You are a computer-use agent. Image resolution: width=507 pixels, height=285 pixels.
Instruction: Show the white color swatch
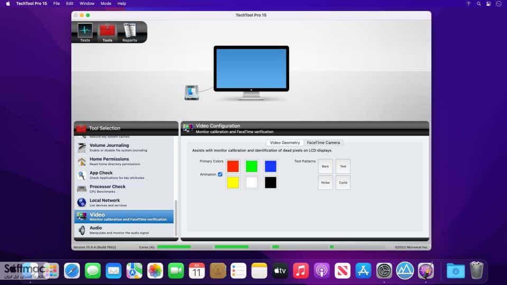pos(252,183)
